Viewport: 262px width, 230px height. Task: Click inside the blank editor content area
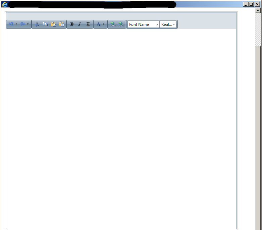point(121,129)
